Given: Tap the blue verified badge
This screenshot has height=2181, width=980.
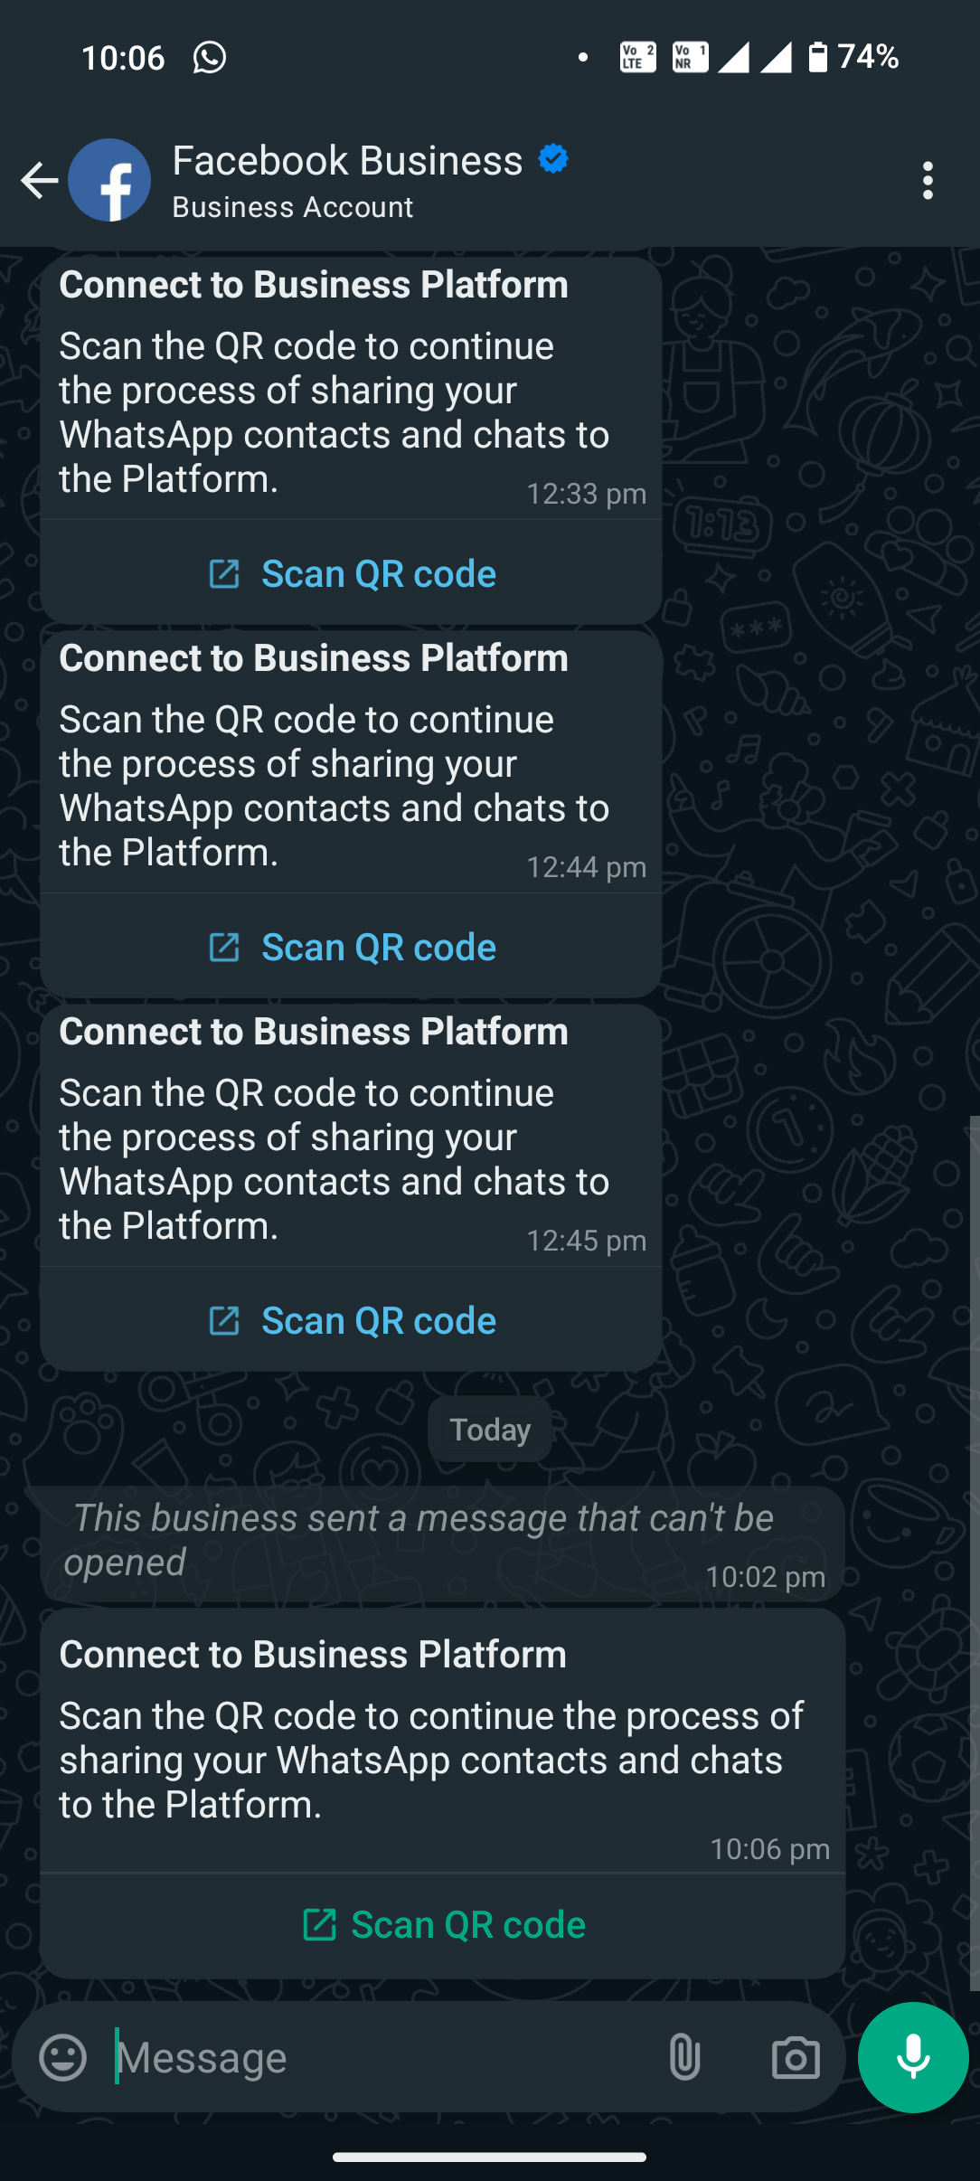Looking at the screenshot, I should (553, 159).
